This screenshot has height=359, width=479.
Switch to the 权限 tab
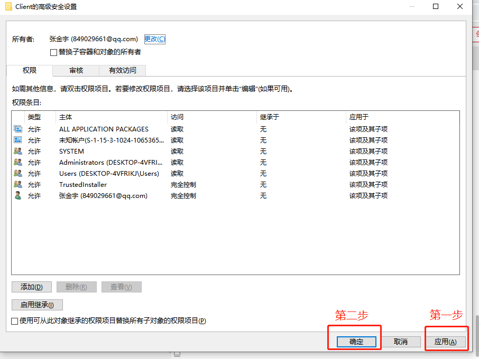coord(29,70)
